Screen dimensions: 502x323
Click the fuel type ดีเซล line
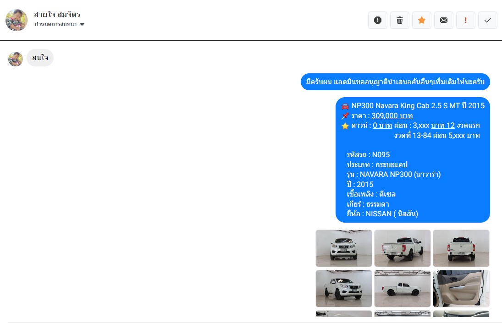(x=371, y=194)
